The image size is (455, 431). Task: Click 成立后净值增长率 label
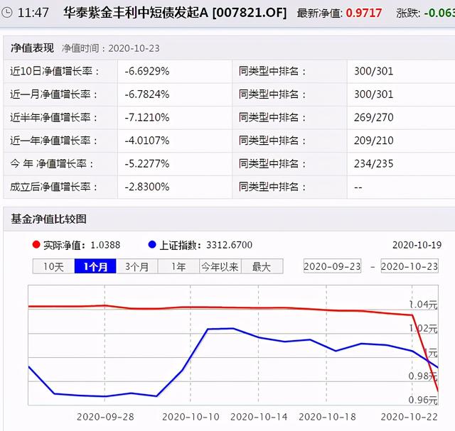[x=53, y=187]
